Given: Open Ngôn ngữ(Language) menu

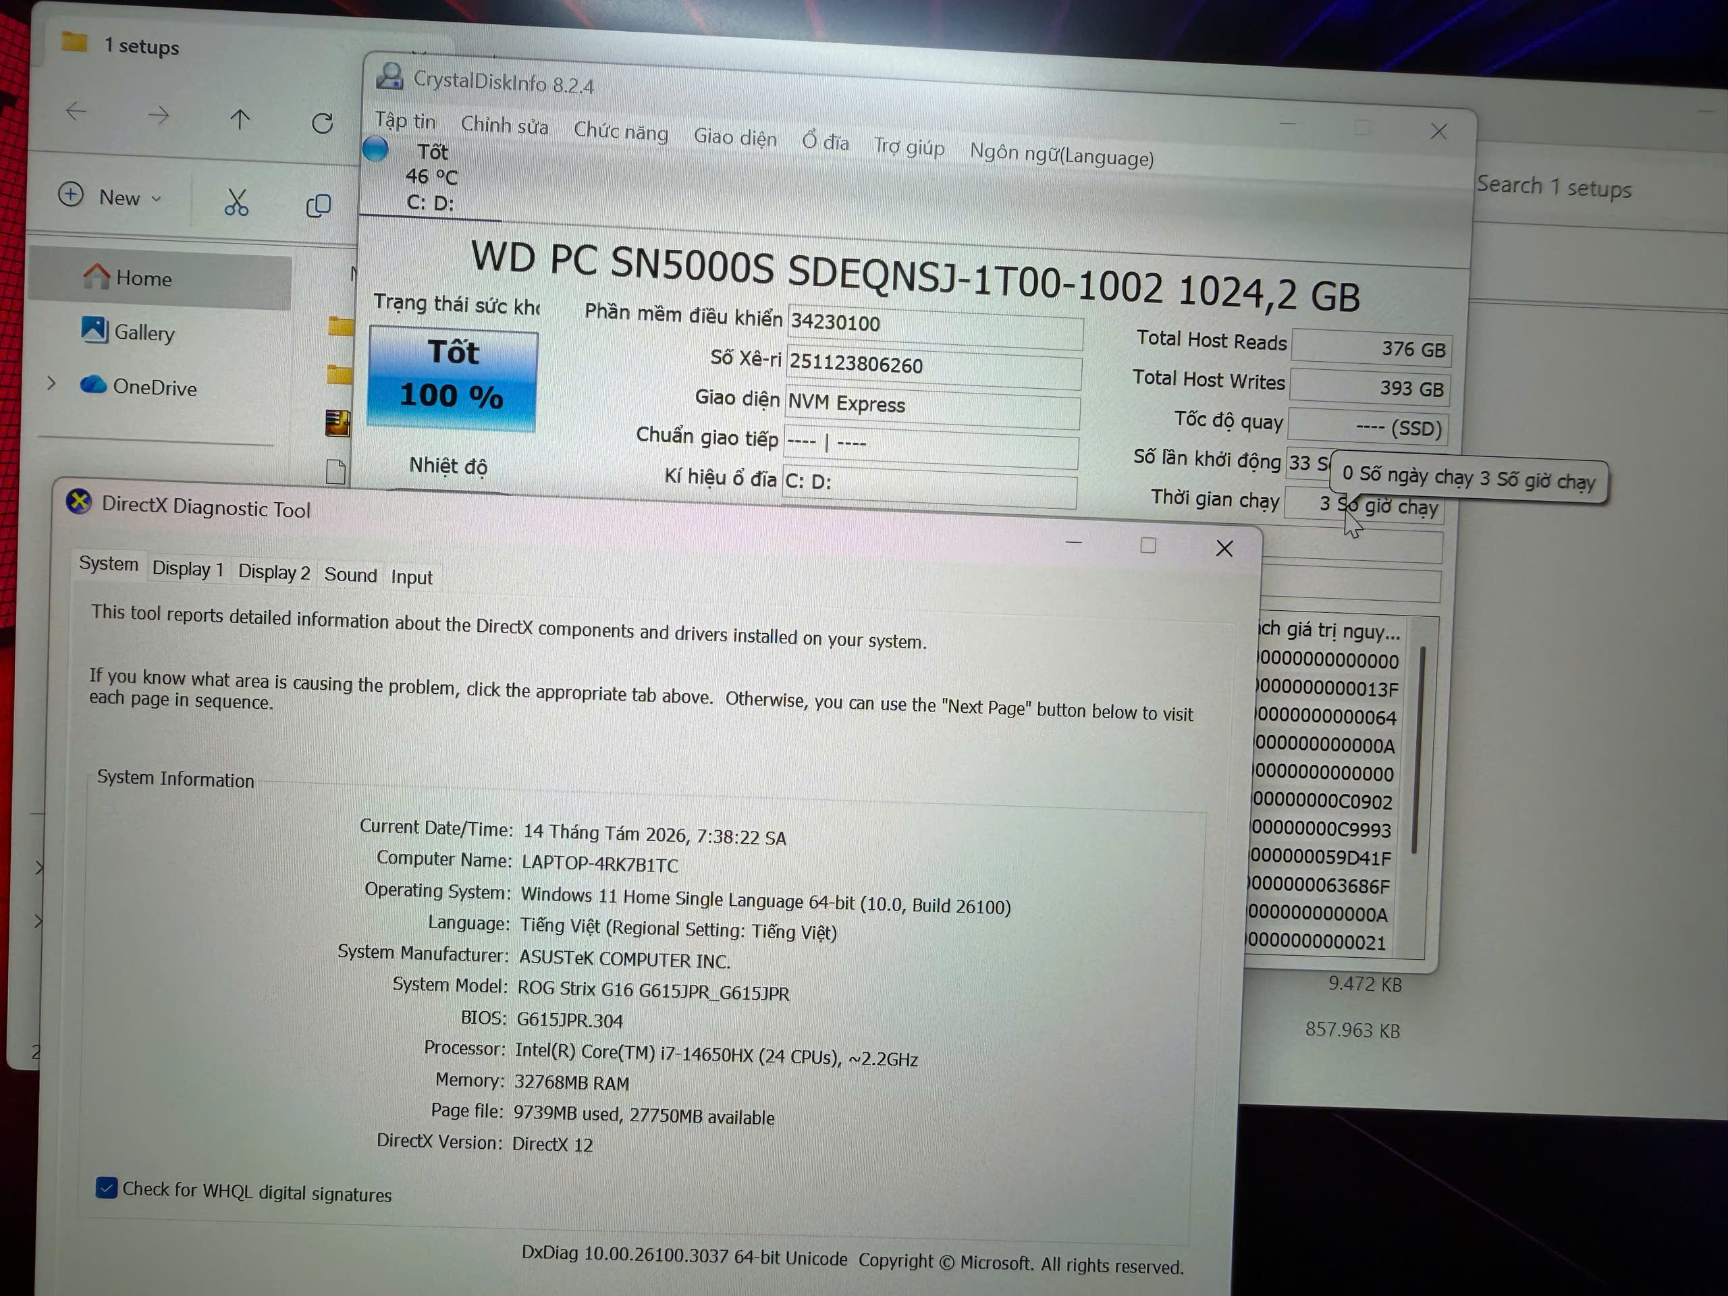Looking at the screenshot, I should pos(1062,154).
